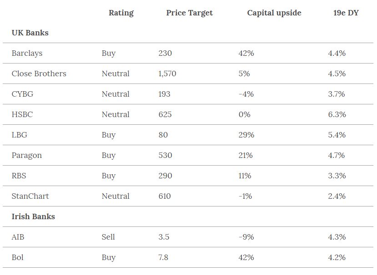Select LBG capital upside 29%
377x275 pixels.
(246, 135)
